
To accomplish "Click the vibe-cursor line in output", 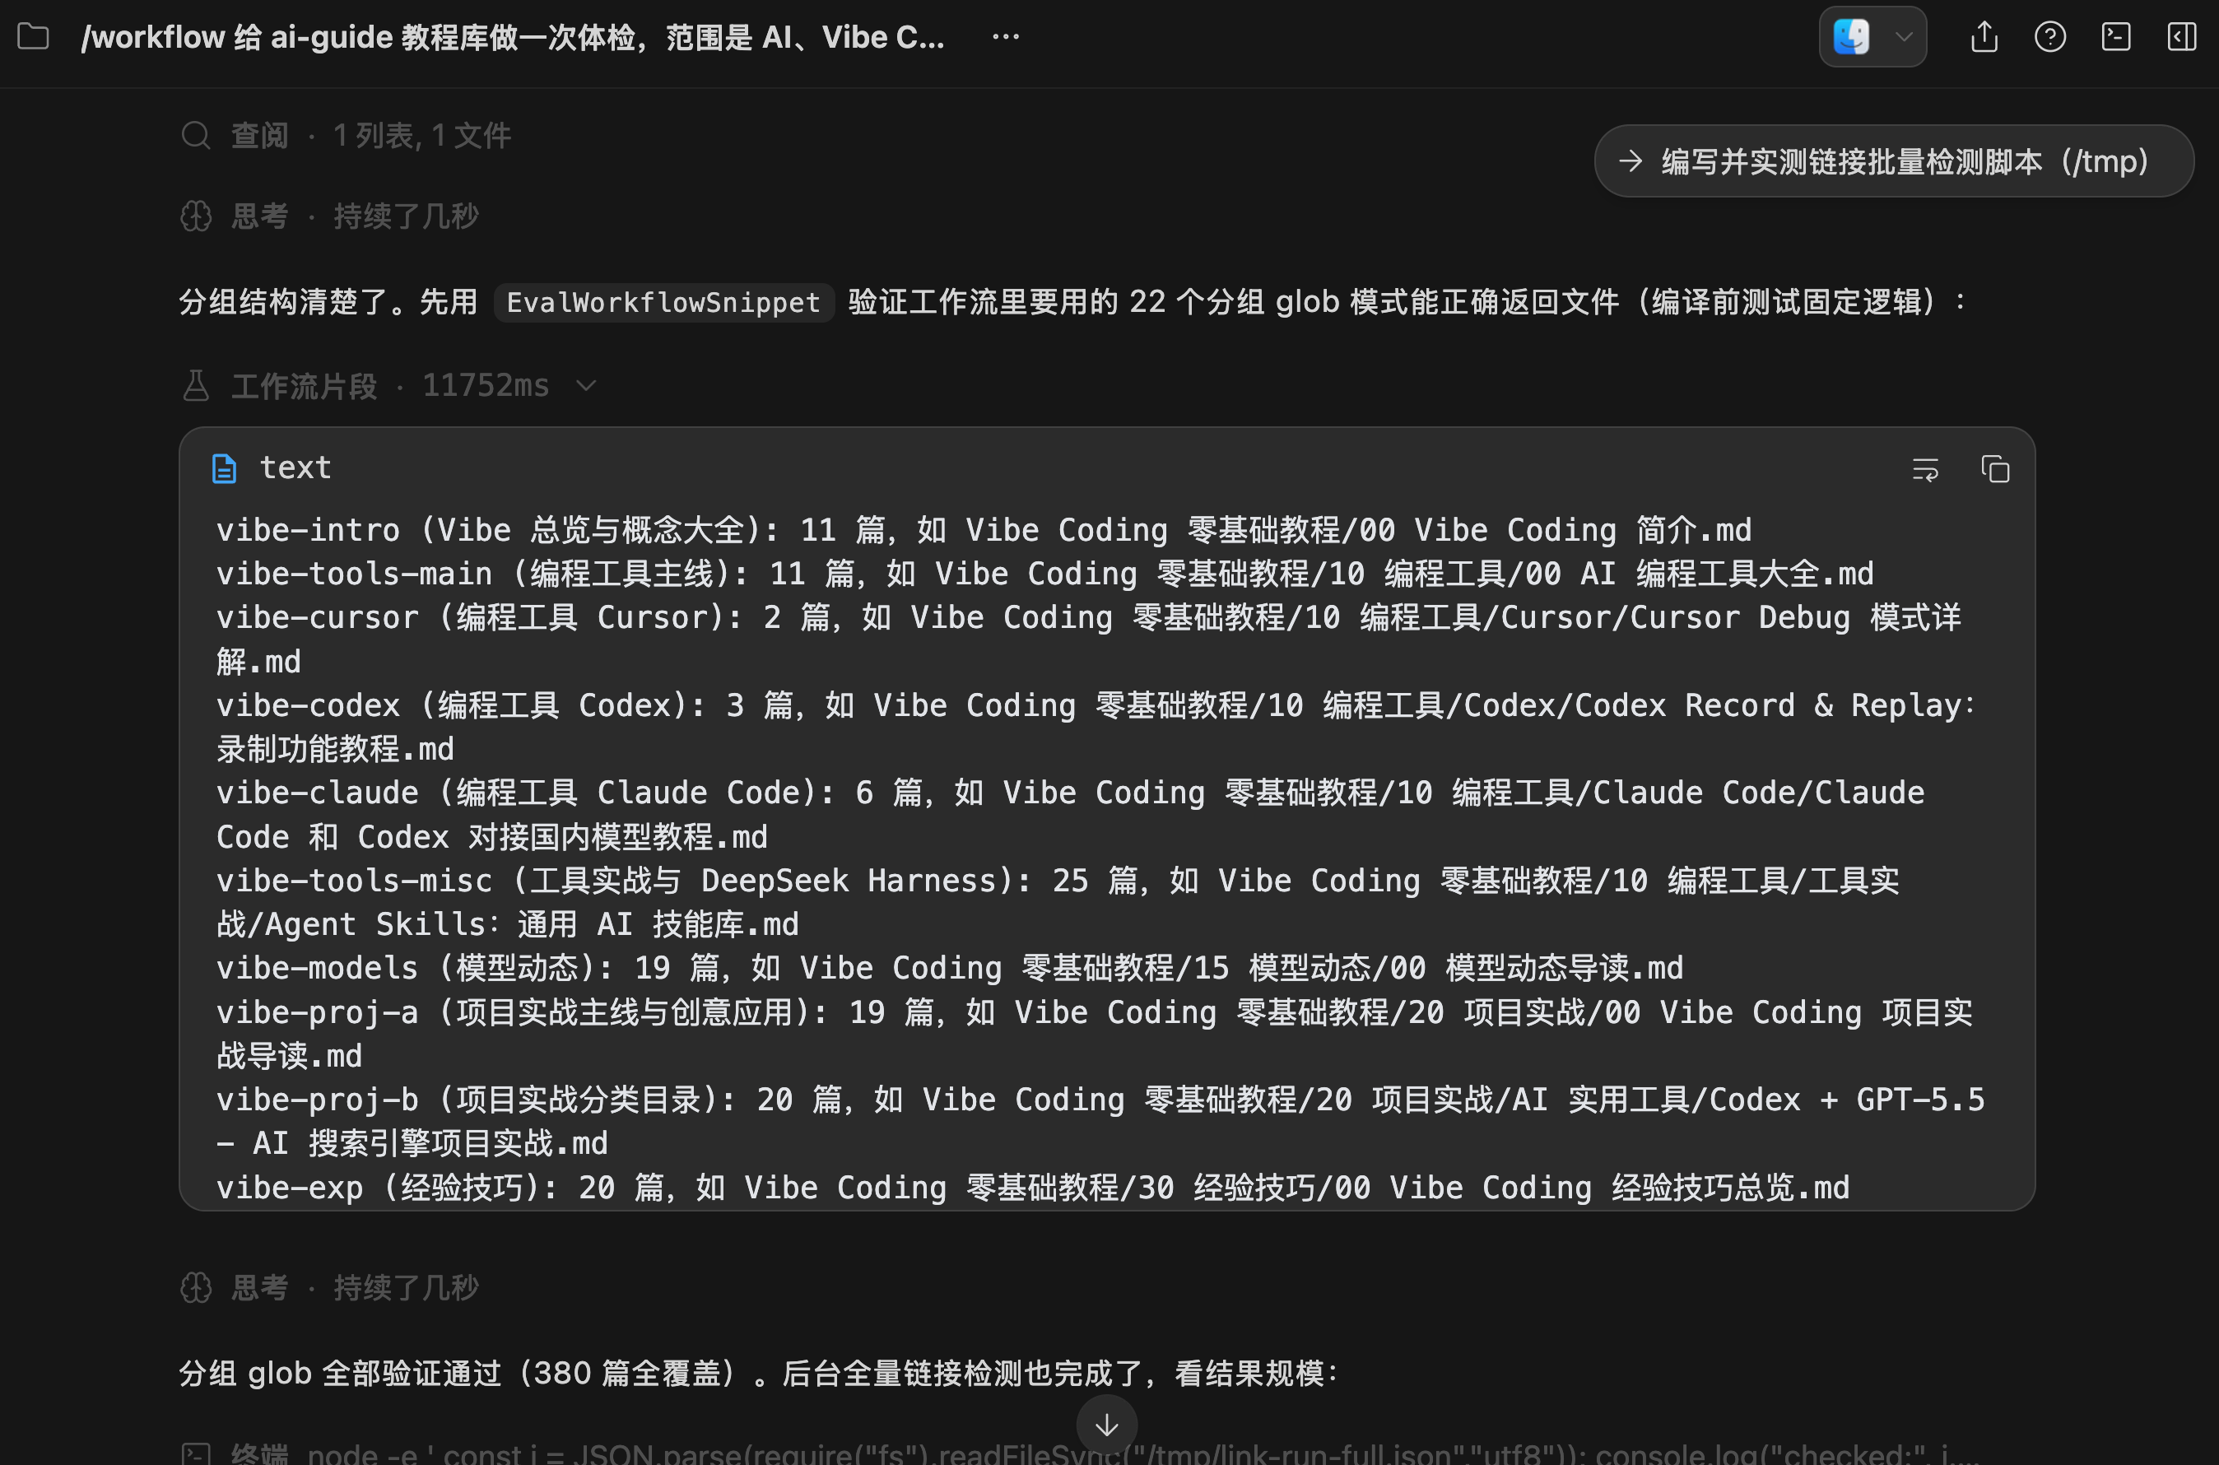I will point(1088,639).
